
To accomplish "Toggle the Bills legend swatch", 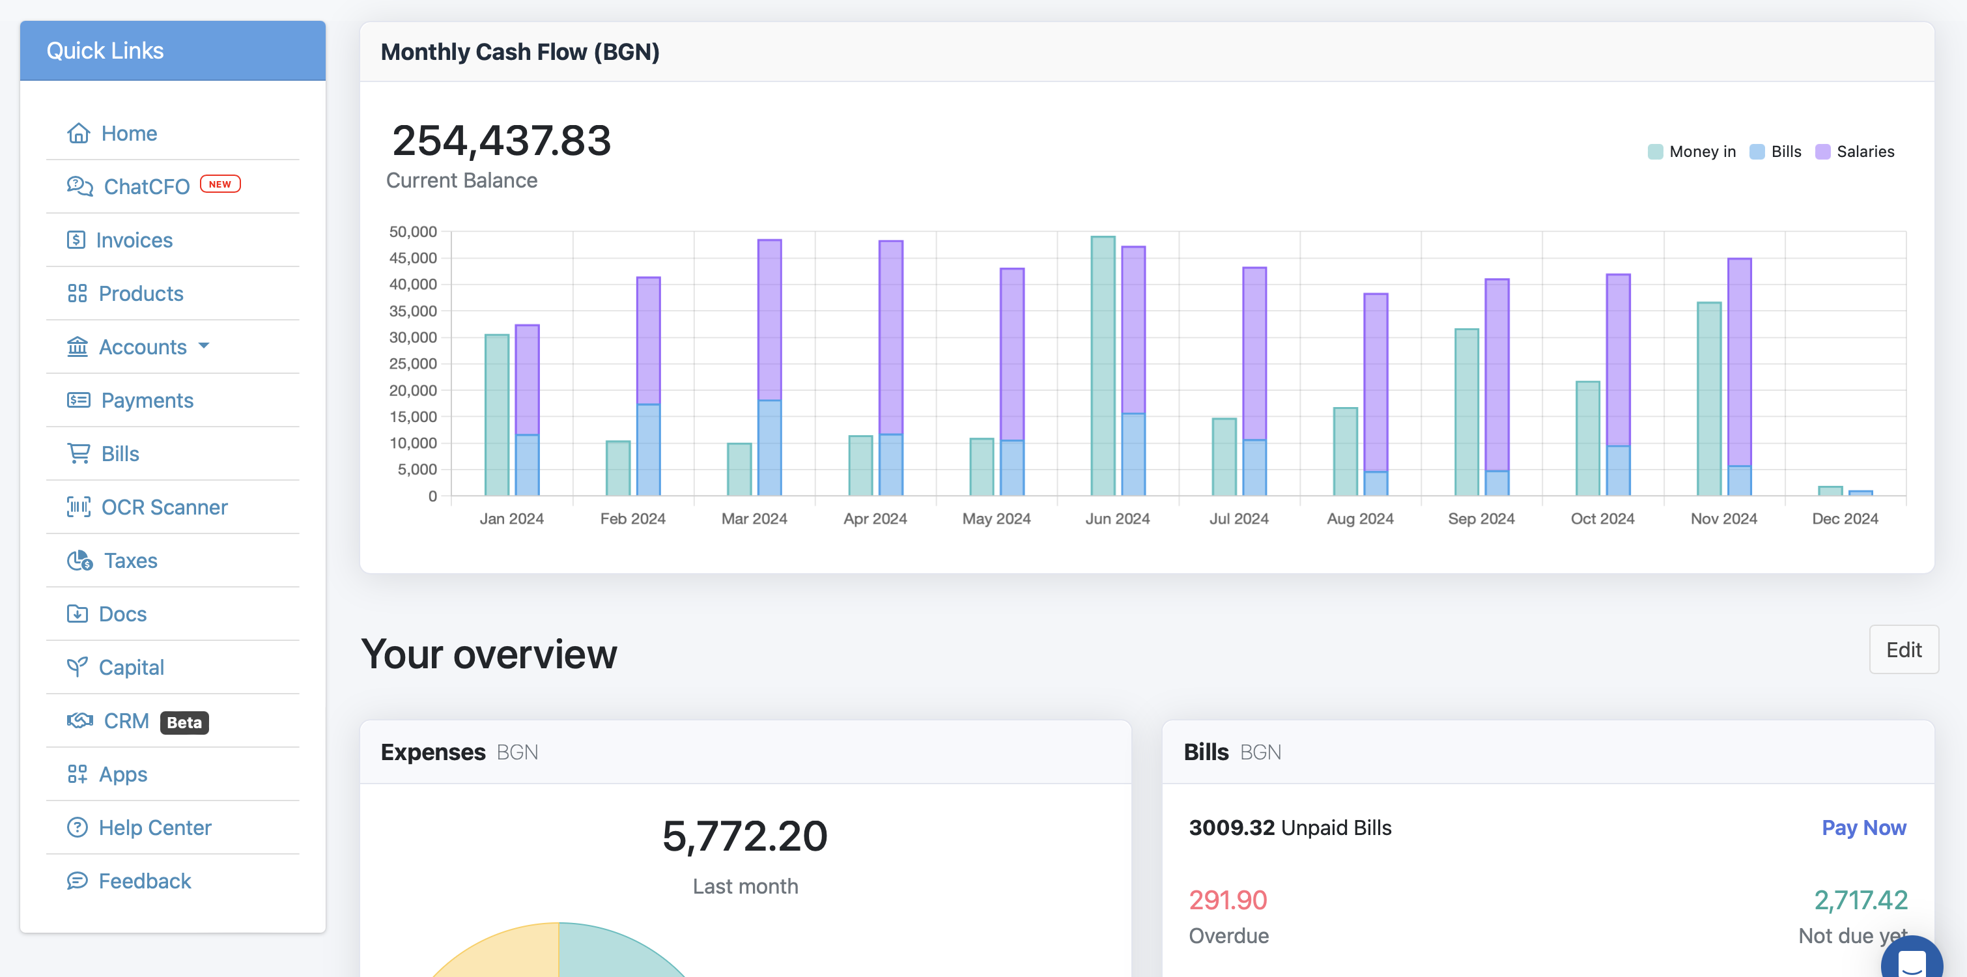I will (x=1756, y=151).
